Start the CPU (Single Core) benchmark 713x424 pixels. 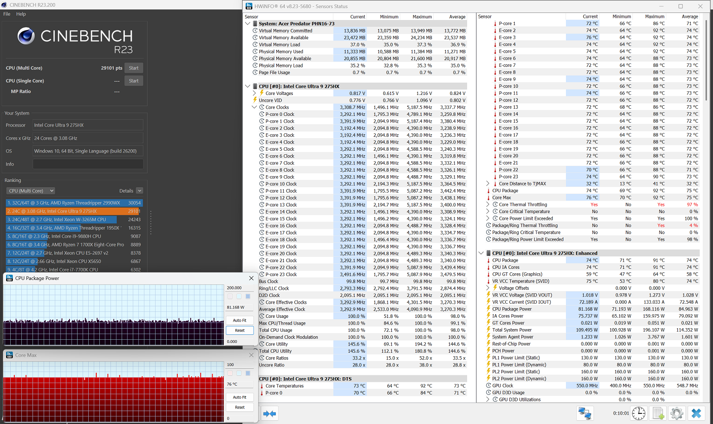[134, 81]
